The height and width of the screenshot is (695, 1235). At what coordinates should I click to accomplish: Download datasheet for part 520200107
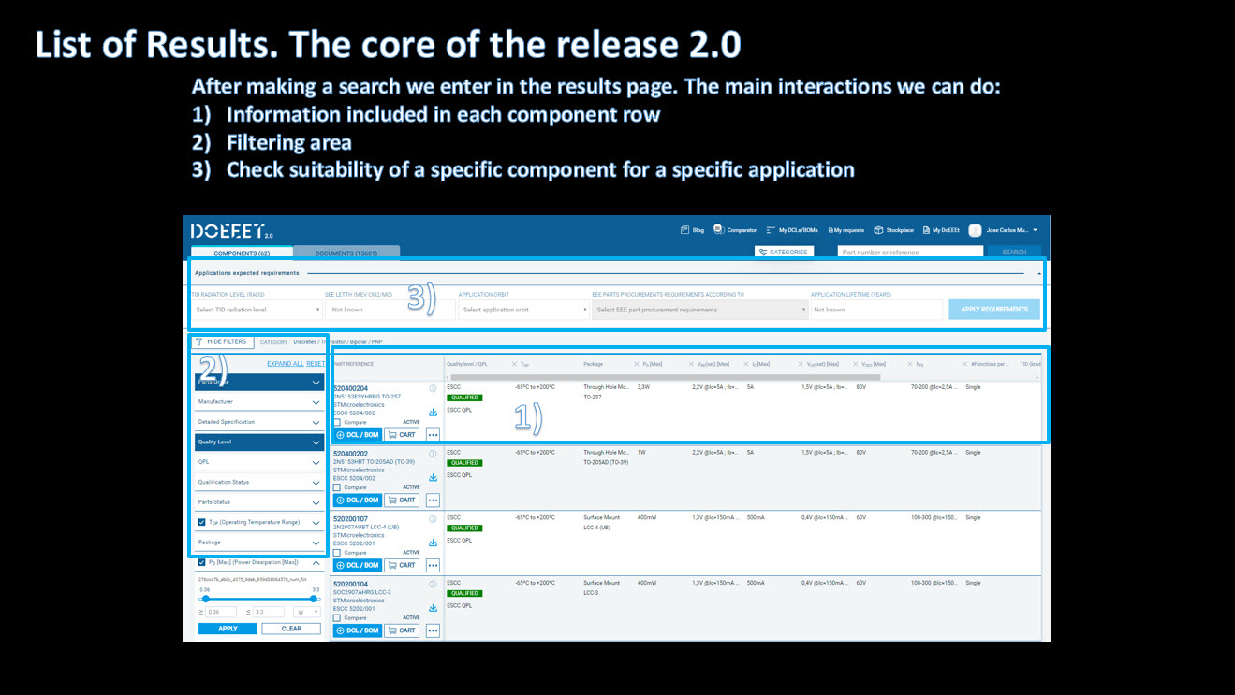tap(433, 543)
